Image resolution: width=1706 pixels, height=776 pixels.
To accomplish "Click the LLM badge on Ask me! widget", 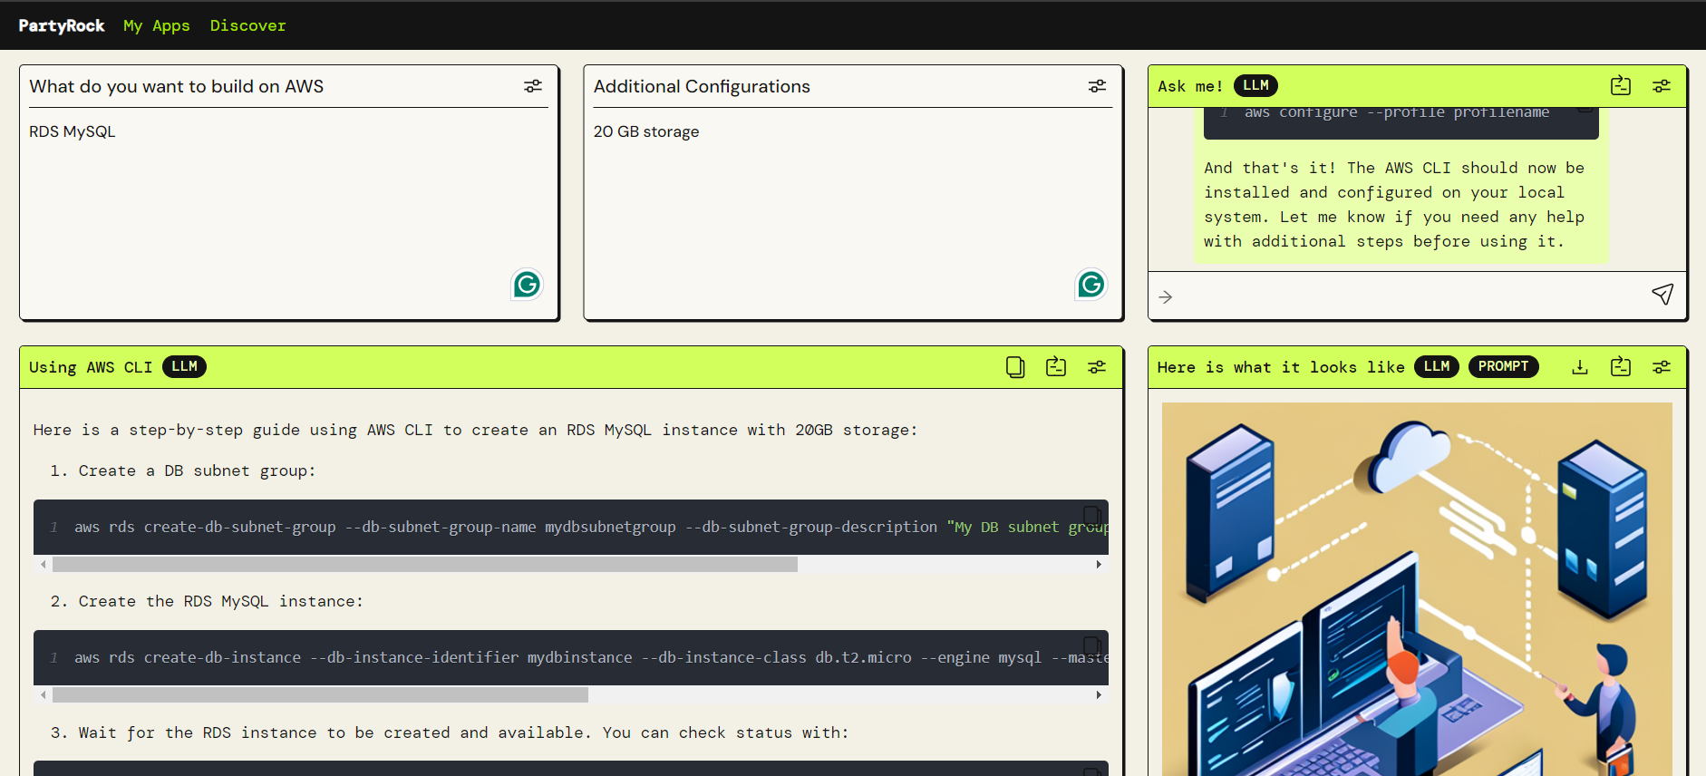I will coord(1255,85).
